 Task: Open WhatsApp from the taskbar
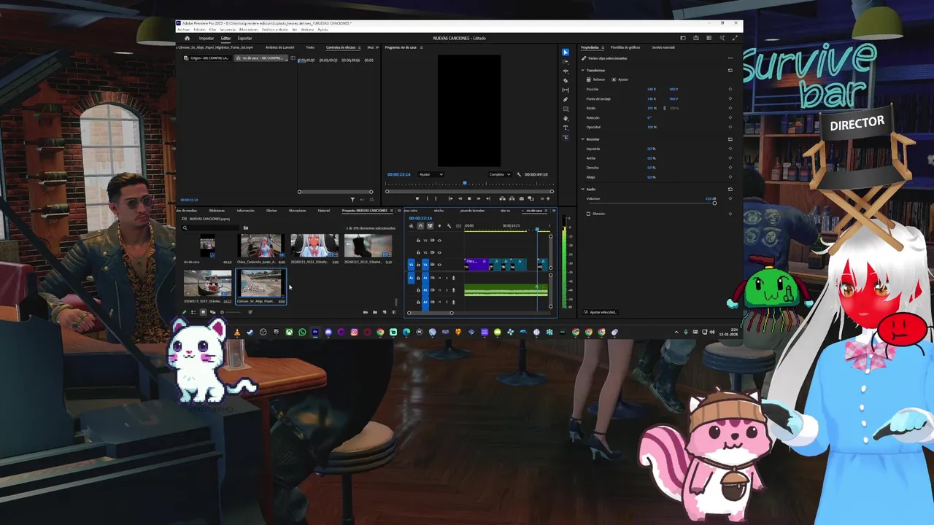(302, 332)
